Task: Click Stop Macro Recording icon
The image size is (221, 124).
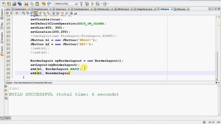Action: [66, 13]
